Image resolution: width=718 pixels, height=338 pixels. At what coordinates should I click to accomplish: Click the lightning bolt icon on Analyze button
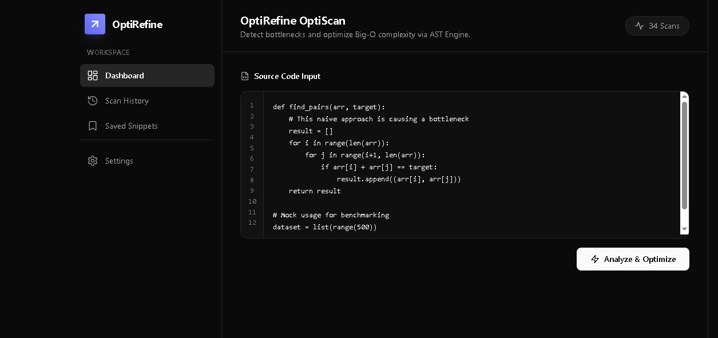[595, 259]
